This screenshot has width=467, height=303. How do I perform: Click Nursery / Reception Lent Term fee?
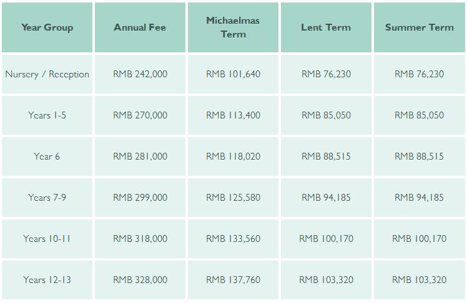point(326,74)
